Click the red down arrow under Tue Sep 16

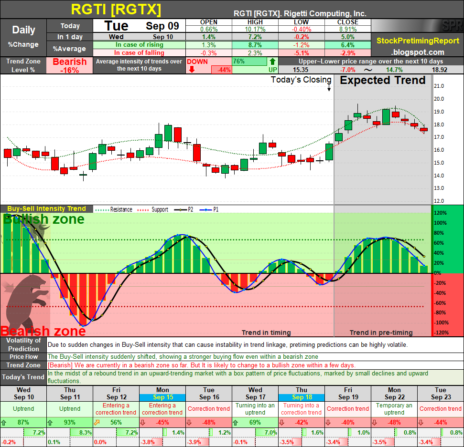coord(189,423)
